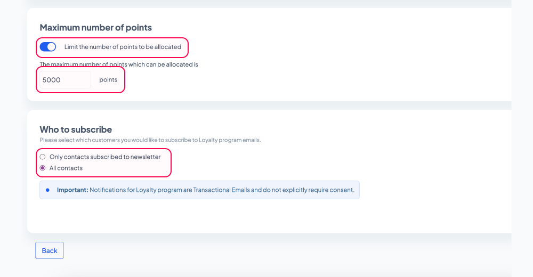Screen dimensions: 533x277
Task: Go back using the Back button
Action: (50, 250)
